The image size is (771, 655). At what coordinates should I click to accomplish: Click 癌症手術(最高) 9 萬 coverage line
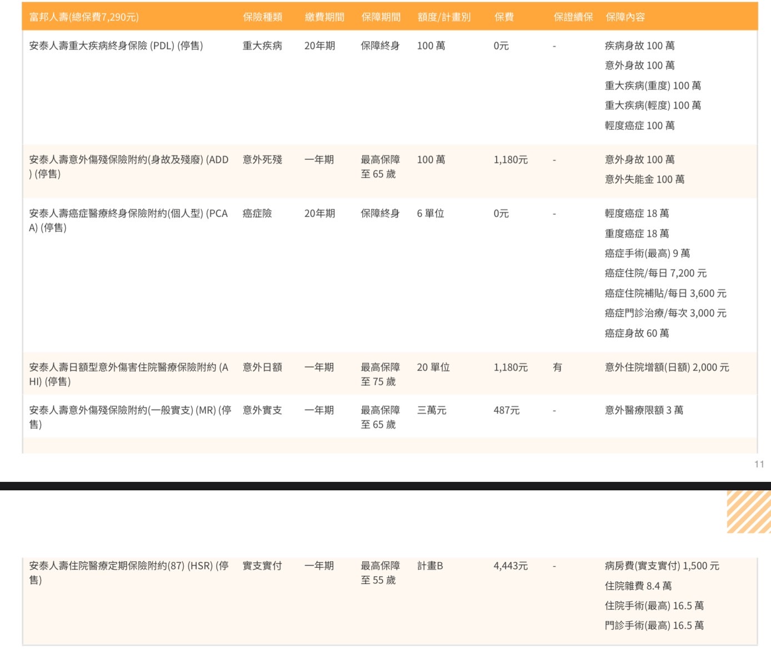[648, 254]
